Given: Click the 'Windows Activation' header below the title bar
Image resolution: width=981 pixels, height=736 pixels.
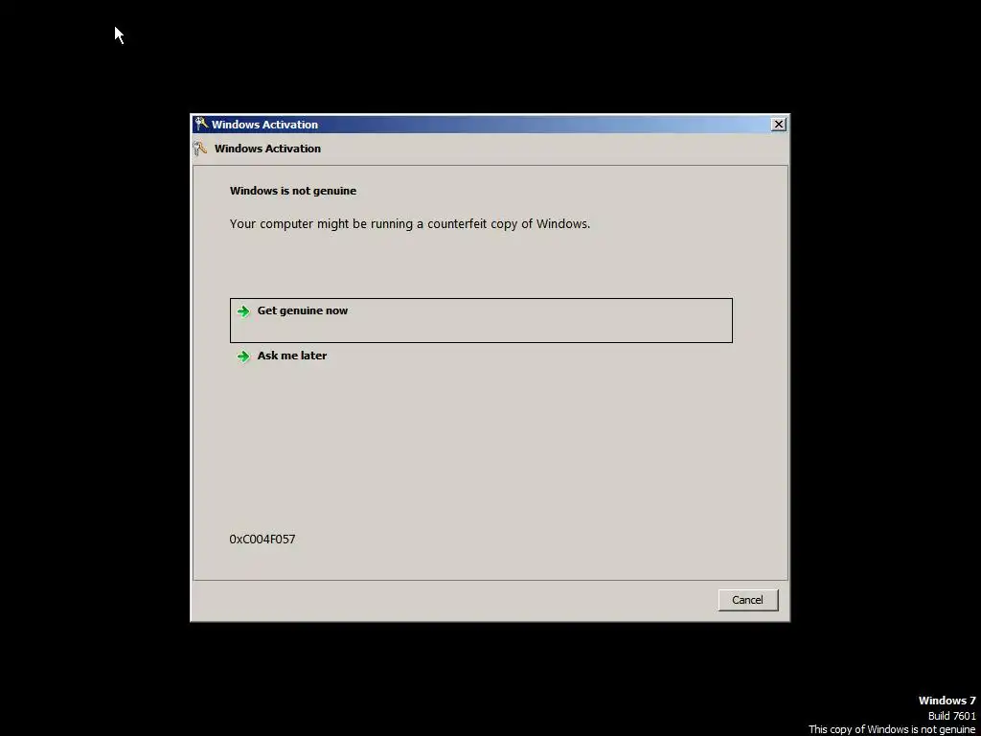Looking at the screenshot, I should point(267,149).
